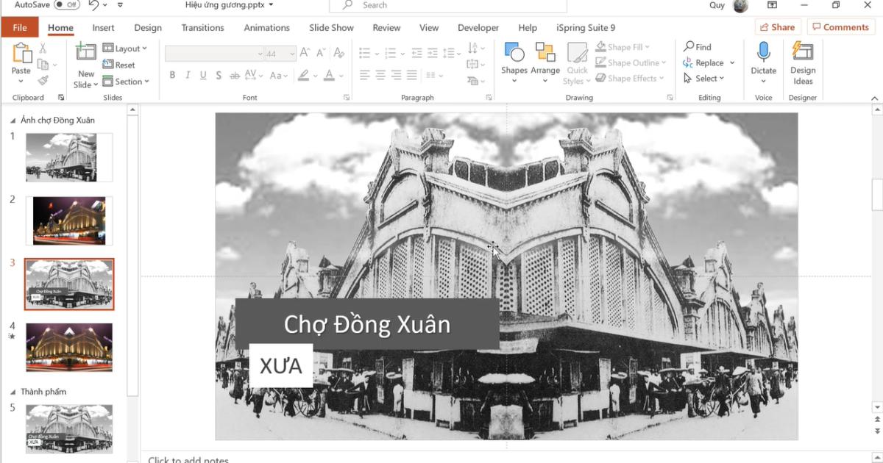Enable center text alignment
Screen dimensions: 883x463
click(x=379, y=74)
